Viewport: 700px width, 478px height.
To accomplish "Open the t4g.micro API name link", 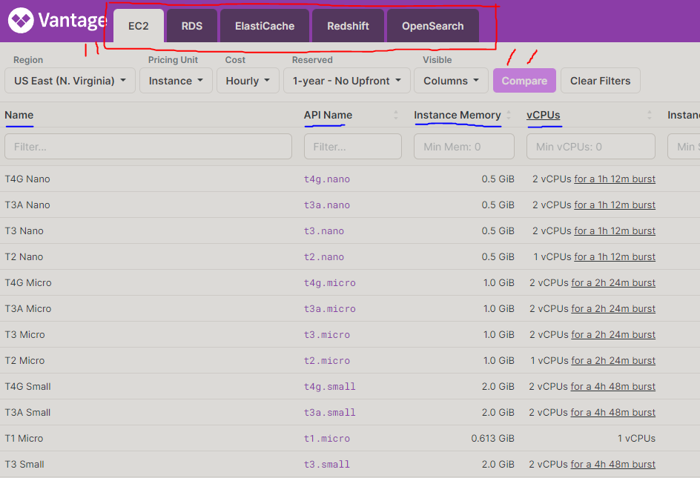I will click(330, 282).
